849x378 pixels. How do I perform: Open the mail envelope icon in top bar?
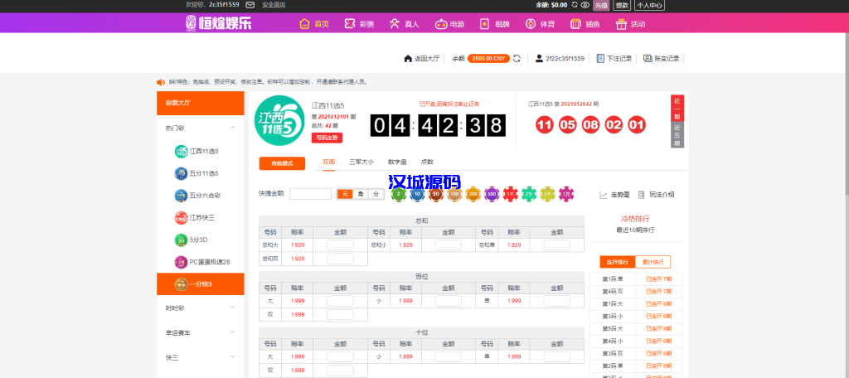250,5
